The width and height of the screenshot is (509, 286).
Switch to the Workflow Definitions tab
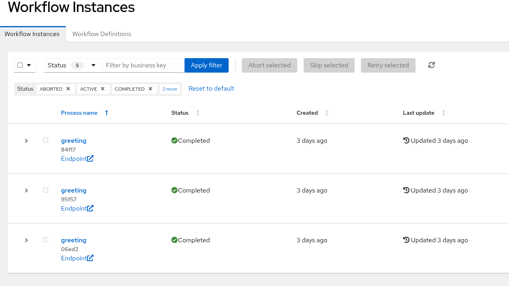(101, 34)
